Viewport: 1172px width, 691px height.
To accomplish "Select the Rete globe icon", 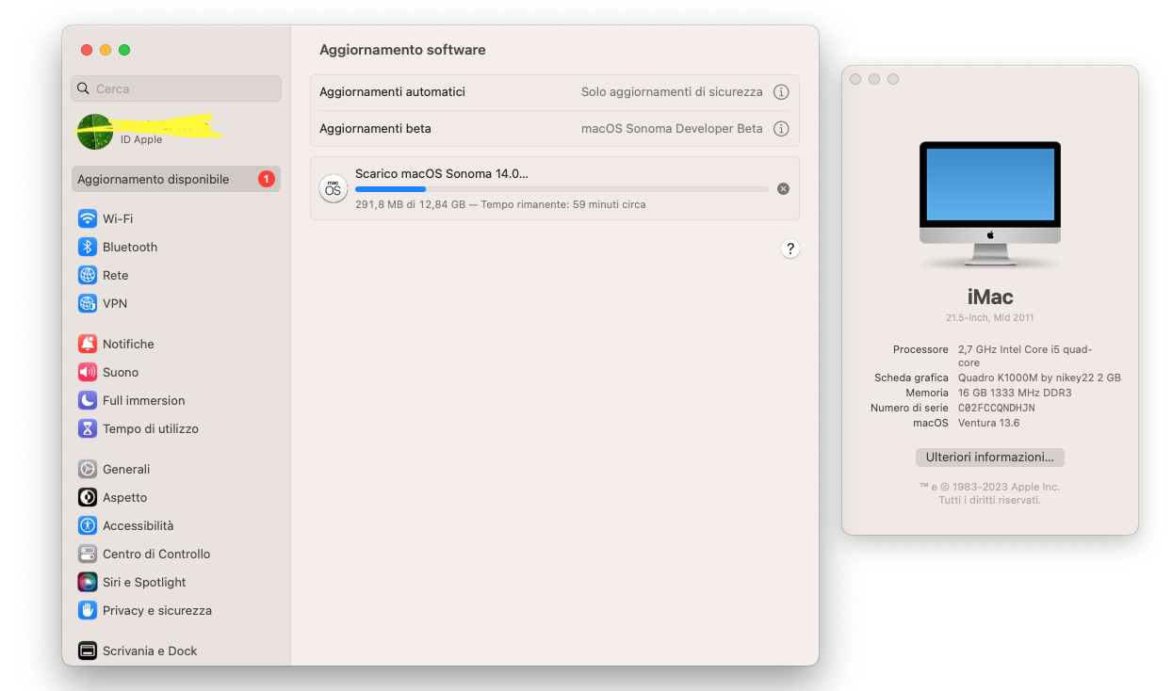I will tap(88, 275).
